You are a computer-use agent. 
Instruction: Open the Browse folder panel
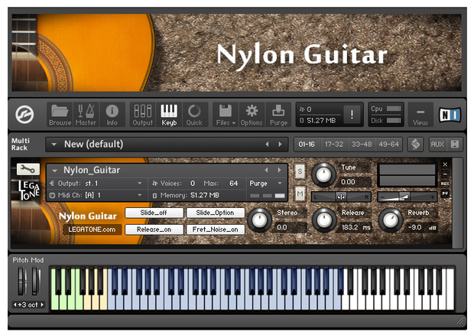[x=60, y=115]
